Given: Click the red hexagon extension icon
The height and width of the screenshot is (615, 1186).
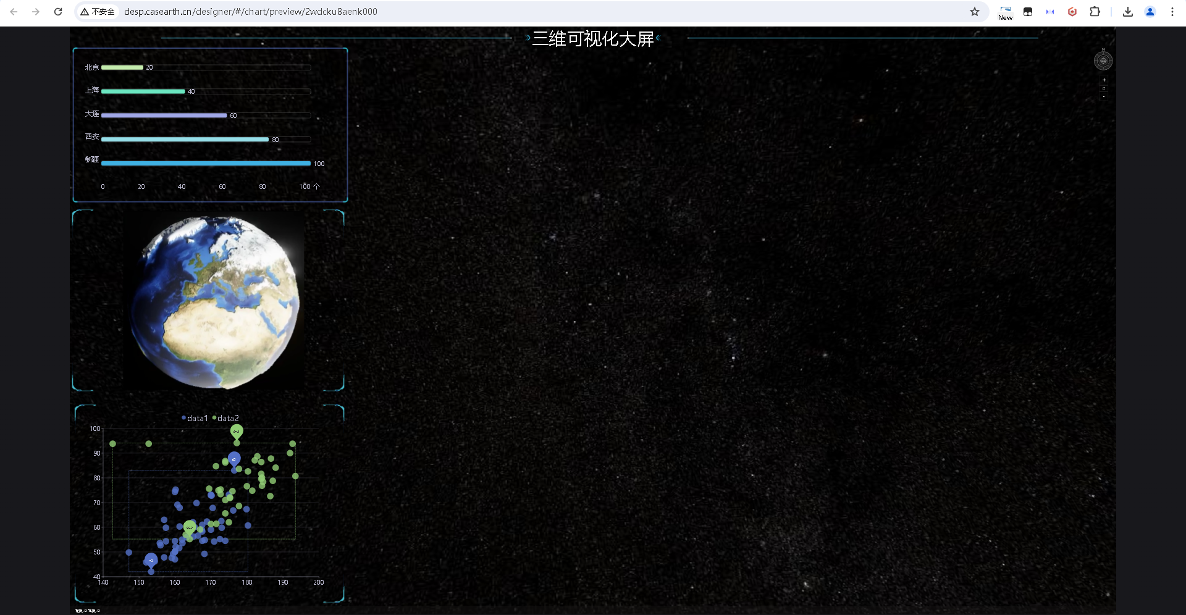Looking at the screenshot, I should (1072, 12).
